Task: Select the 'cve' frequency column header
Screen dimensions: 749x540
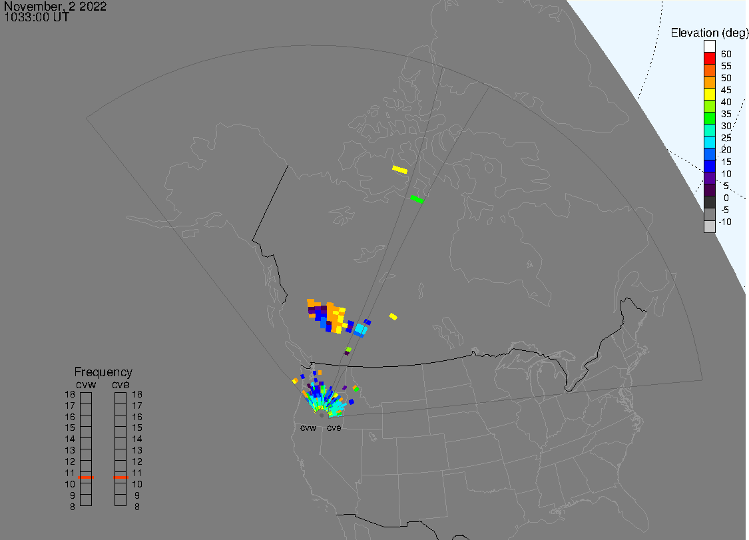Action: coord(121,385)
